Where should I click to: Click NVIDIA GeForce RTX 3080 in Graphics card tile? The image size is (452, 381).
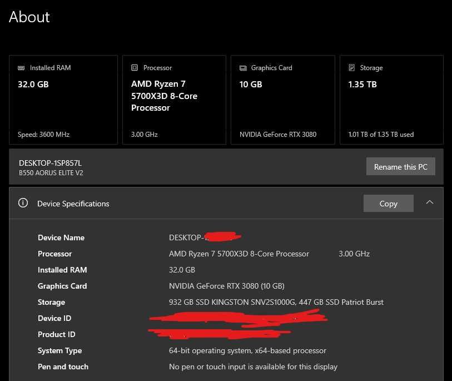tap(278, 135)
